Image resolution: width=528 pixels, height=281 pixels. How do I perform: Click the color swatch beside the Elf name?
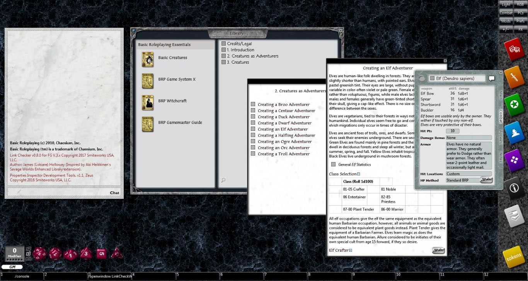tap(432, 78)
